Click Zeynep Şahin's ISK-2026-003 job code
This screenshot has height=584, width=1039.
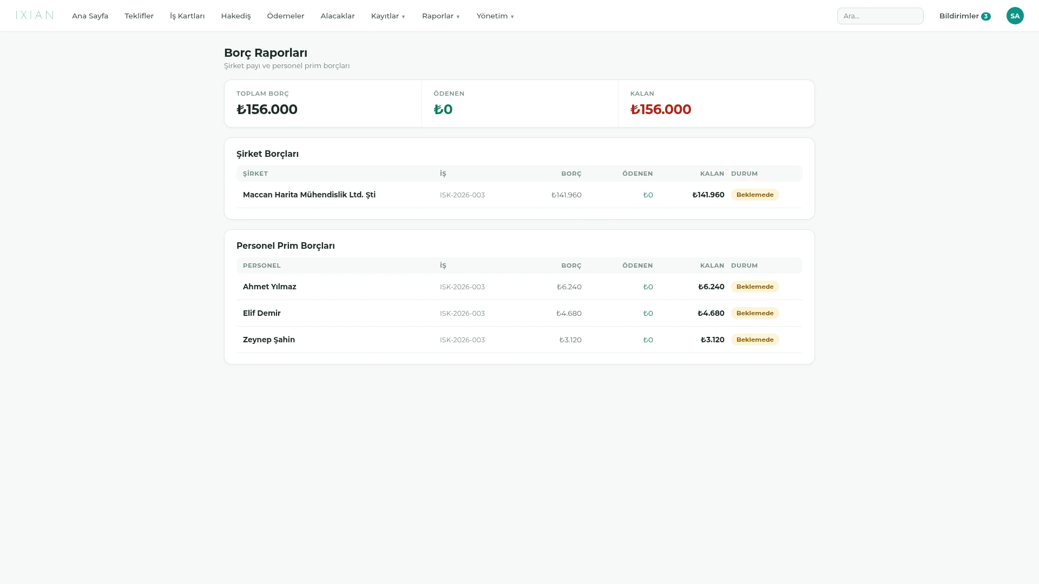tap(462, 340)
